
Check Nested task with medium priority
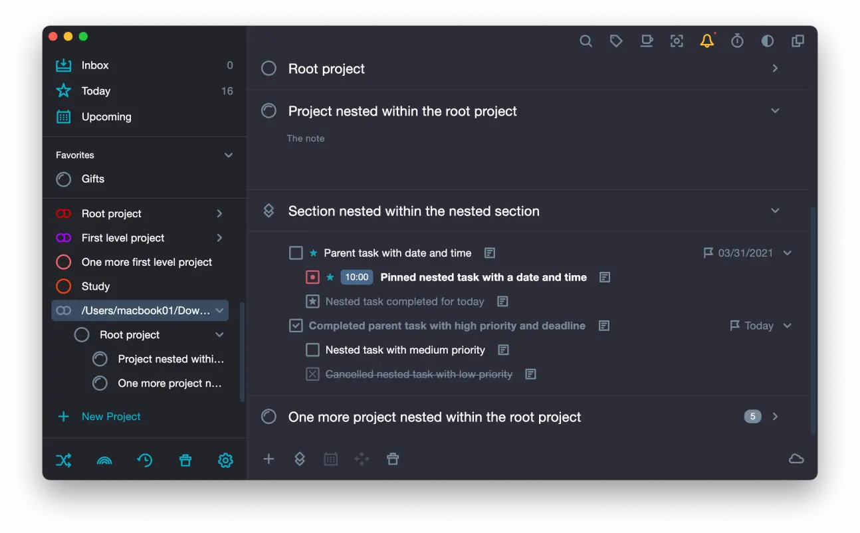pos(312,350)
